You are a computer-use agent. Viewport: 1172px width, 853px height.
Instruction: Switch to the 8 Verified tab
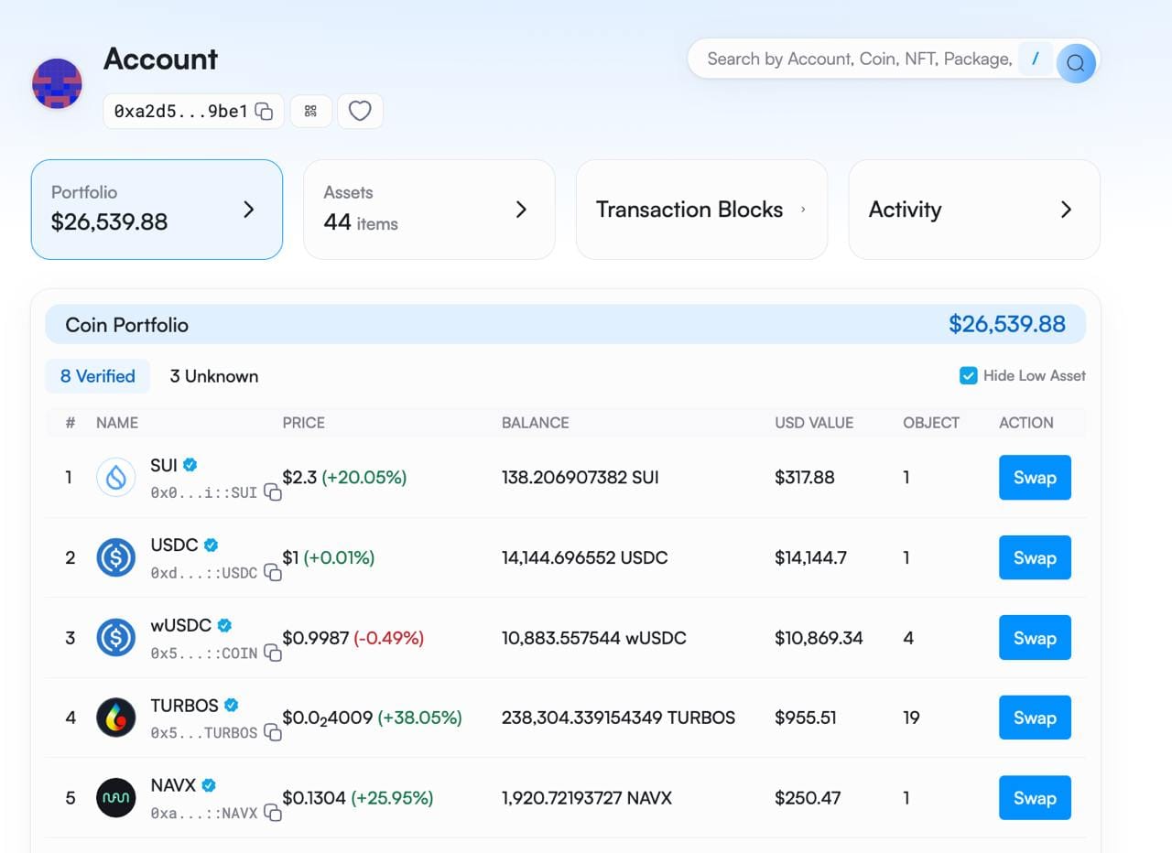[x=97, y=376]
